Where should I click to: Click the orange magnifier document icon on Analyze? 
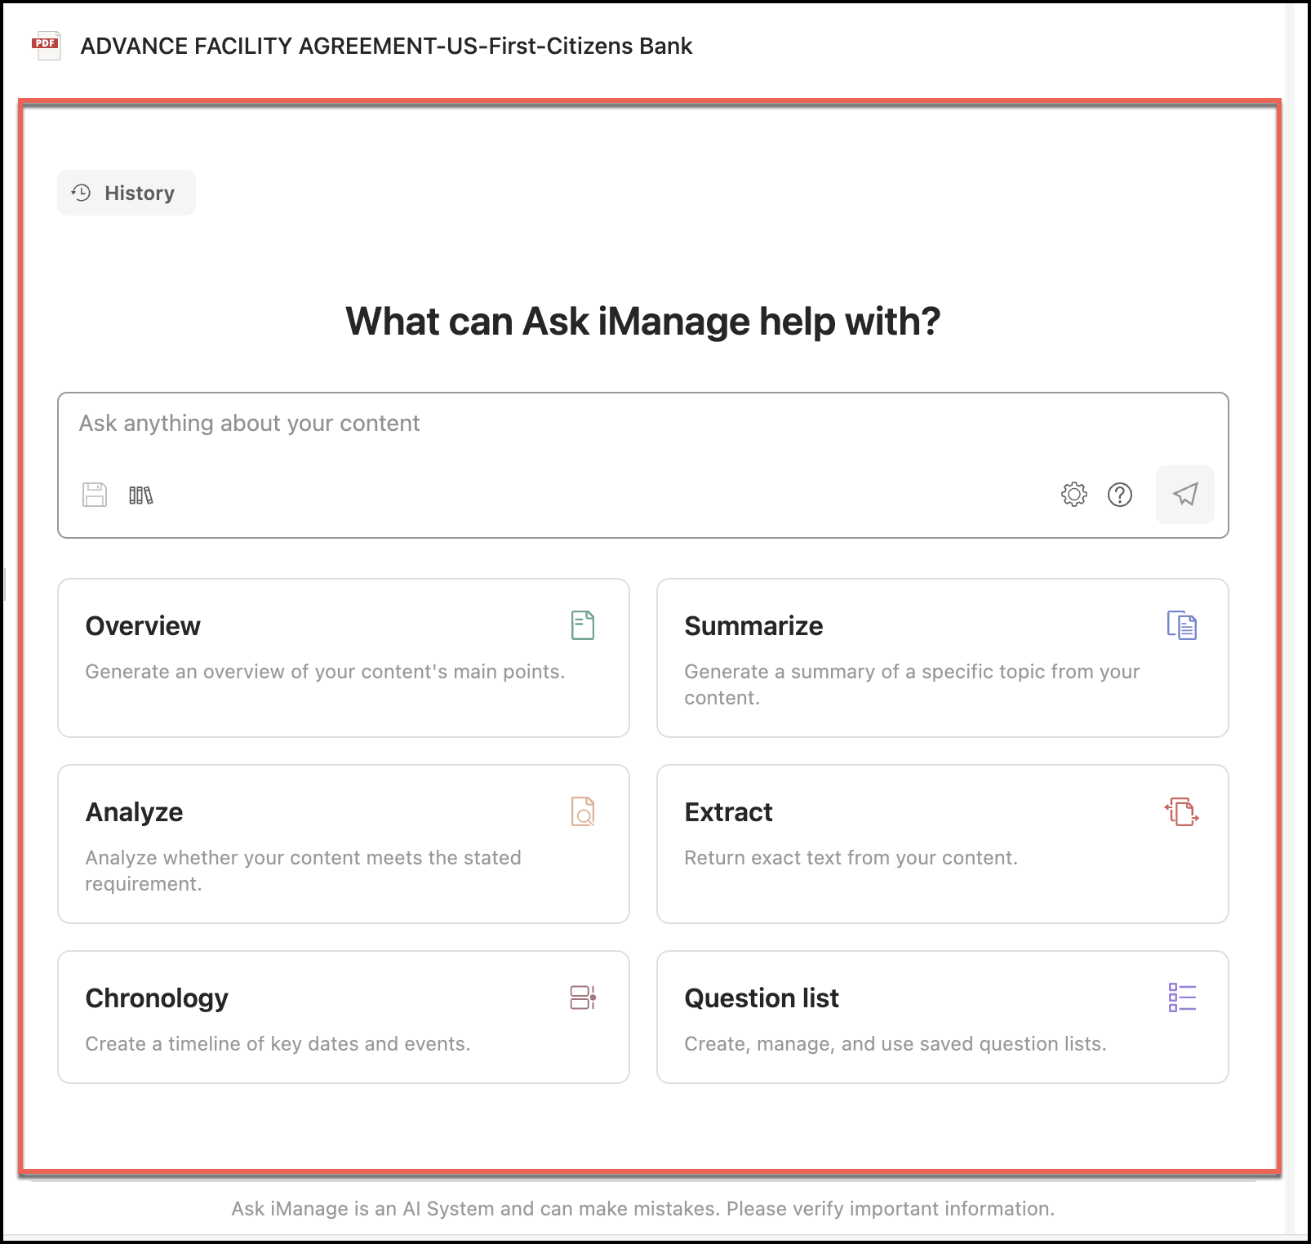click(582, 811)
